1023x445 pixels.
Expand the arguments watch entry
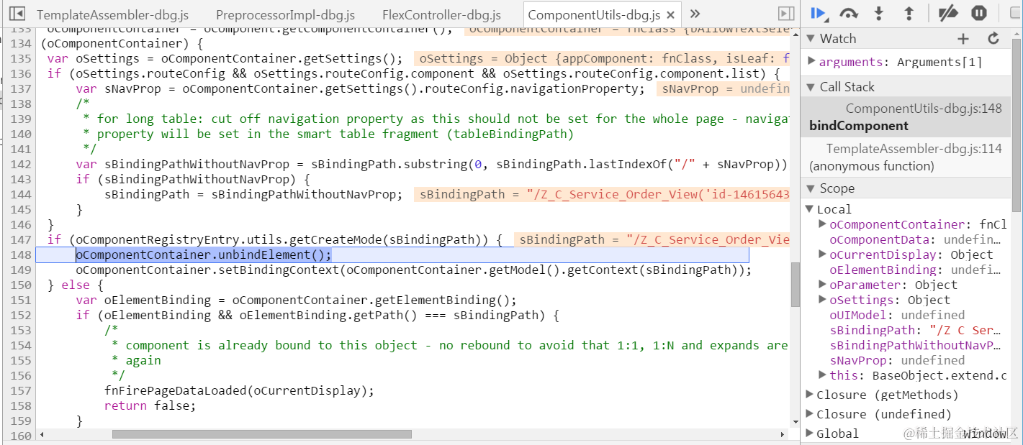coord(811,62)
